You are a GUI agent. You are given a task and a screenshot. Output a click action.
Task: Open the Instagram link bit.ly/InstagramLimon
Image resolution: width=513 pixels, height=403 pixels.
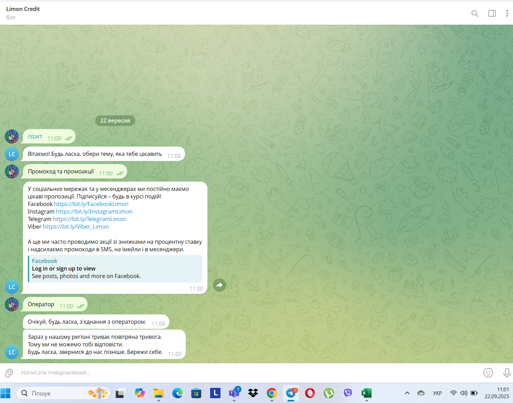tap(94, 211)
